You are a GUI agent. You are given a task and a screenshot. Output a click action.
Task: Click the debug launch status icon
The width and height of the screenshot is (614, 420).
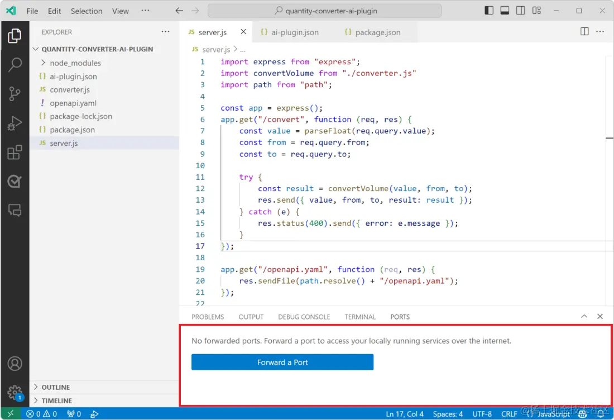click(x=94, y=414)
